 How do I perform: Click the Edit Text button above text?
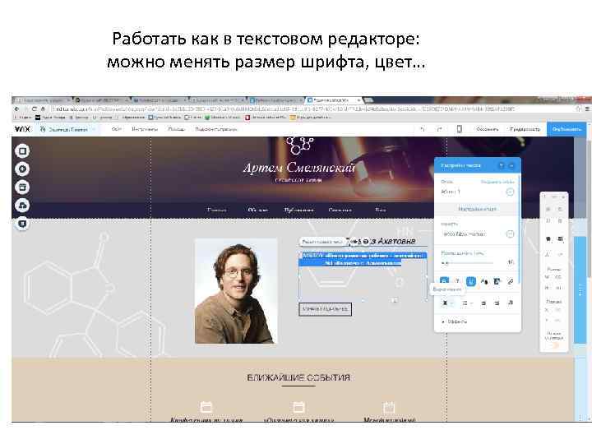[x=323, y=242]
